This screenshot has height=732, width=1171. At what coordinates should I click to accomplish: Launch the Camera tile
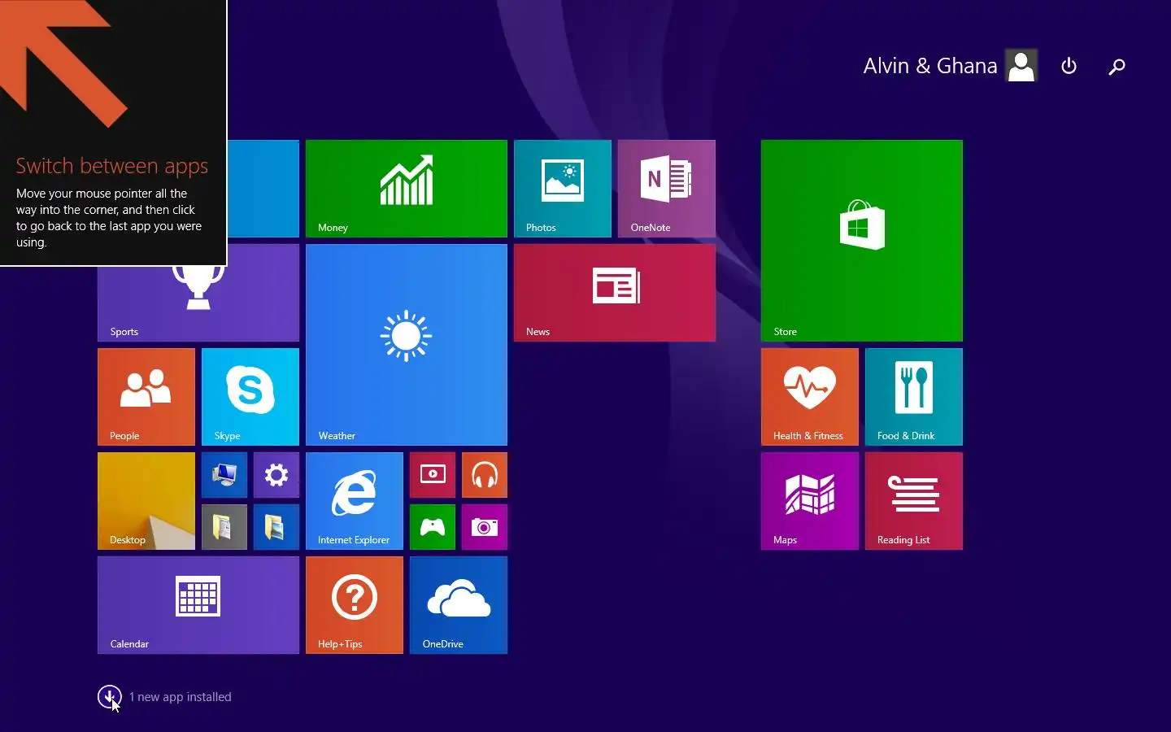tap(485, 527)
